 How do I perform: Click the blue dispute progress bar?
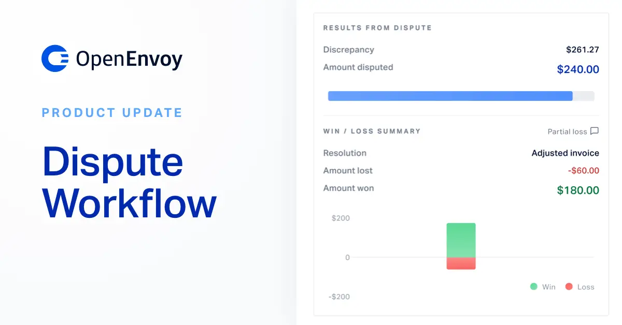(450, 96)
